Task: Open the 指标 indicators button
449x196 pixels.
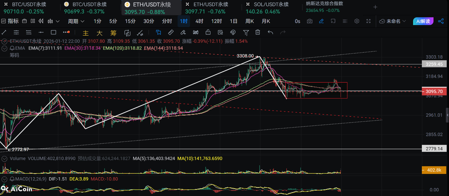Action: point(10,21)
